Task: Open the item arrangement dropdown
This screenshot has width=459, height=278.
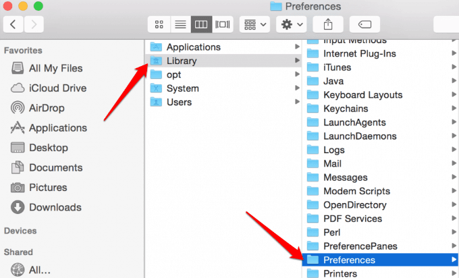Action: tap(254, 24)
